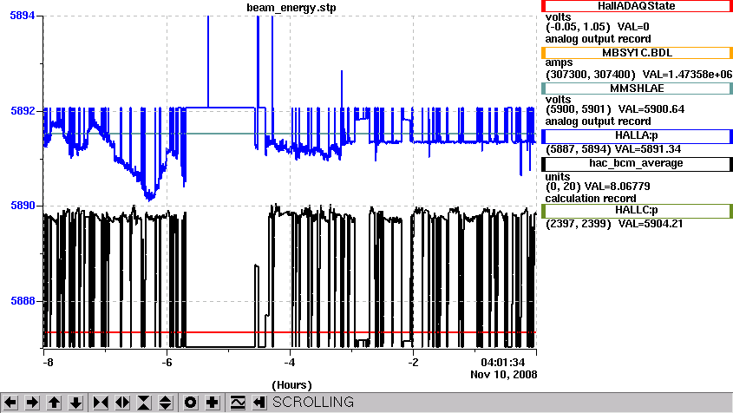This screenshot has width=733, height=413.
Task: Click the 5888 y-axis label
Action: (x=23, y=301)
